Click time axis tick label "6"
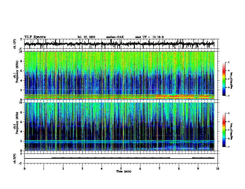The image size is (245, 189). (140, 169)
